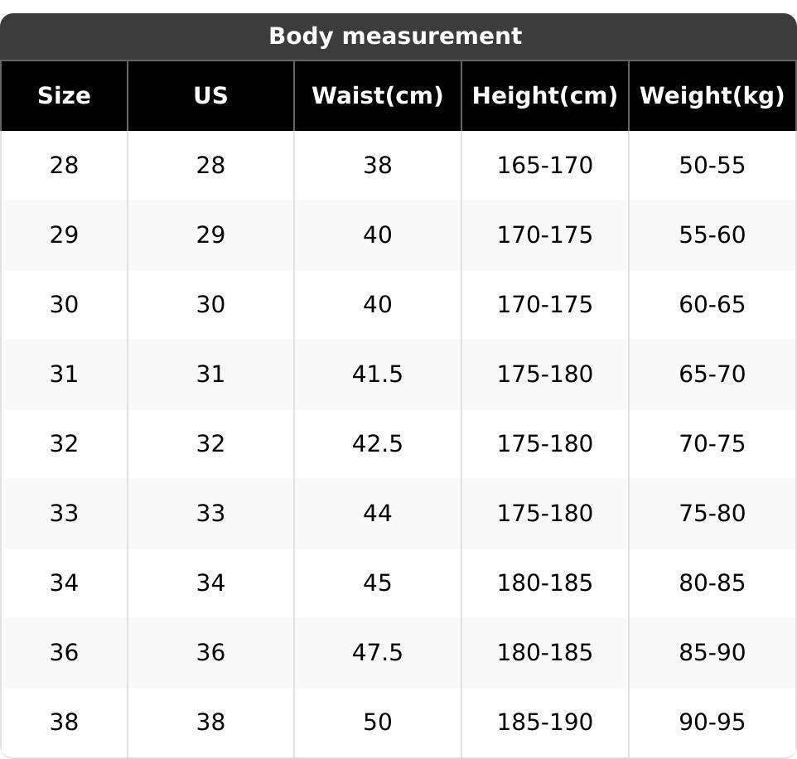Screen dimensions: 797x759
Task: Select the 185-190 height cell
Action: (x=544, y=723)
